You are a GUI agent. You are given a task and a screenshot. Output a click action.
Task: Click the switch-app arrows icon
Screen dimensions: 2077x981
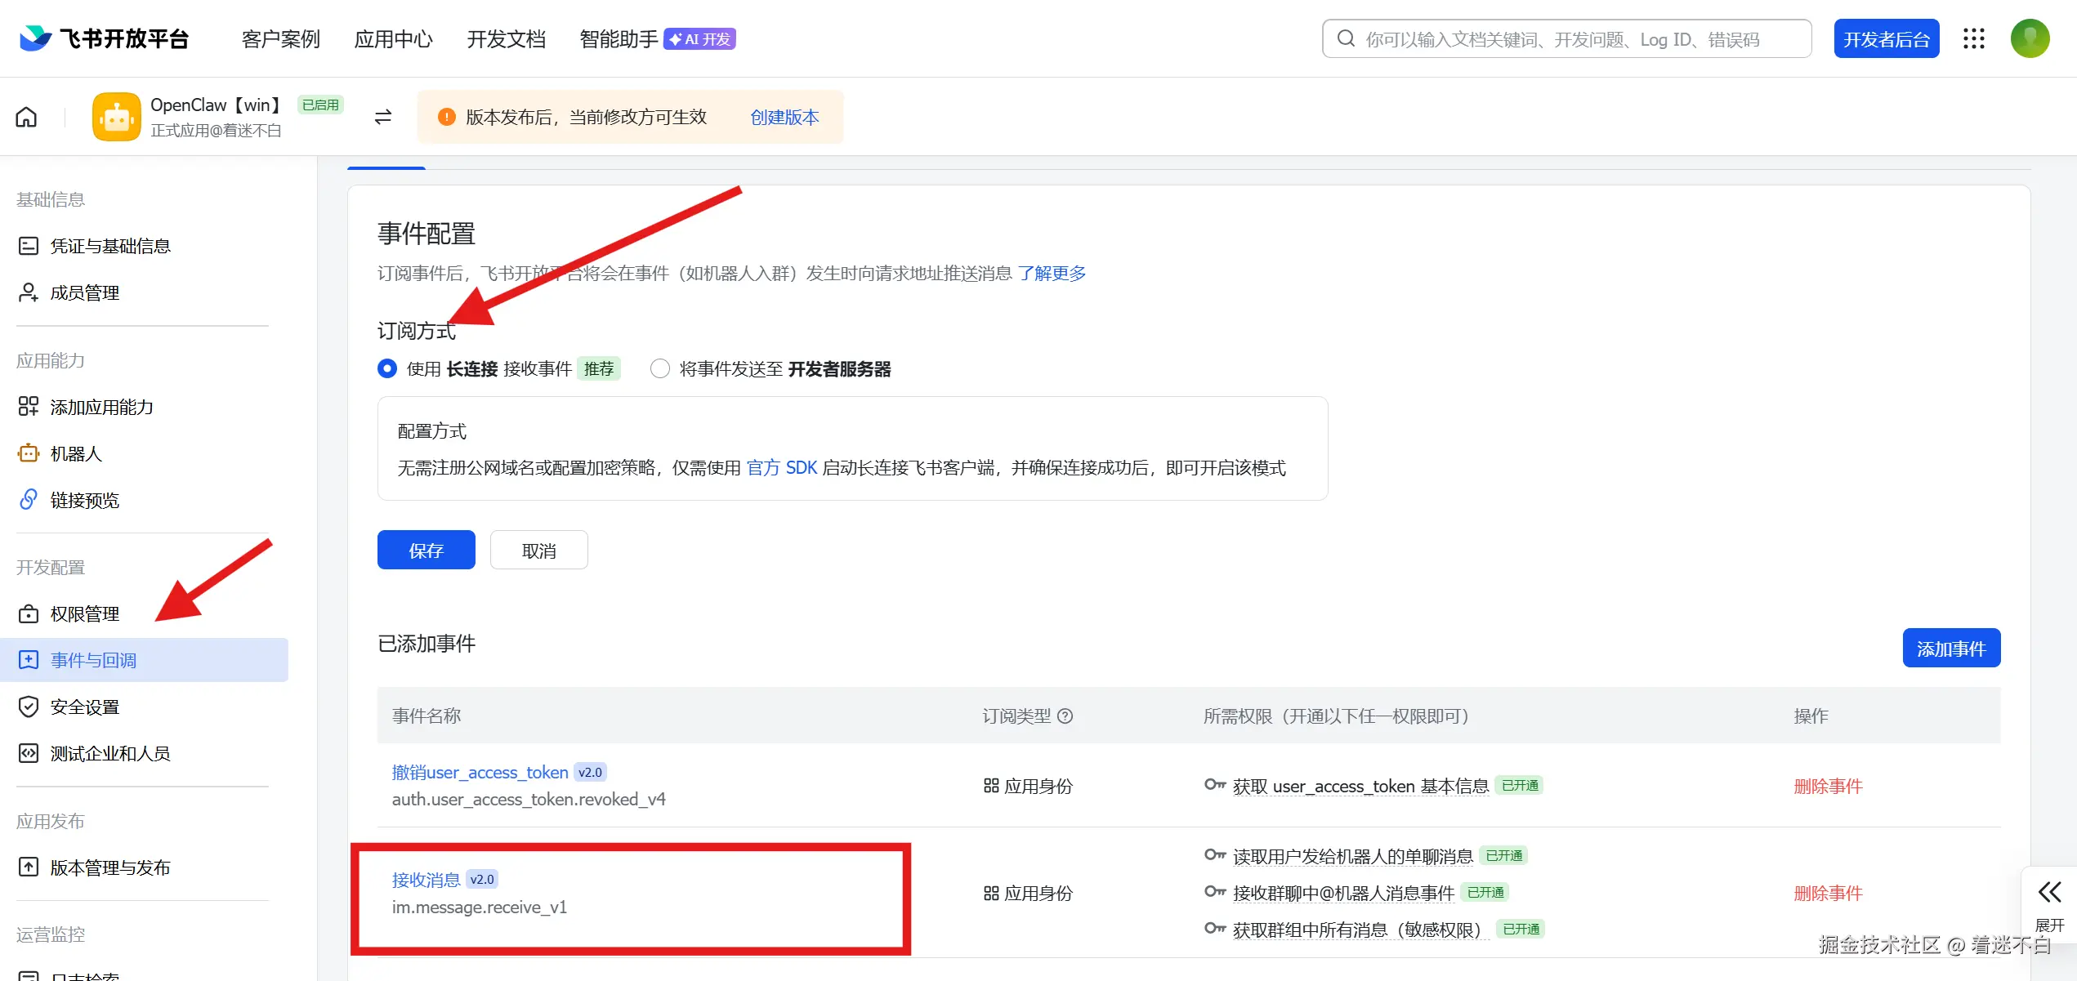[382, 117]
